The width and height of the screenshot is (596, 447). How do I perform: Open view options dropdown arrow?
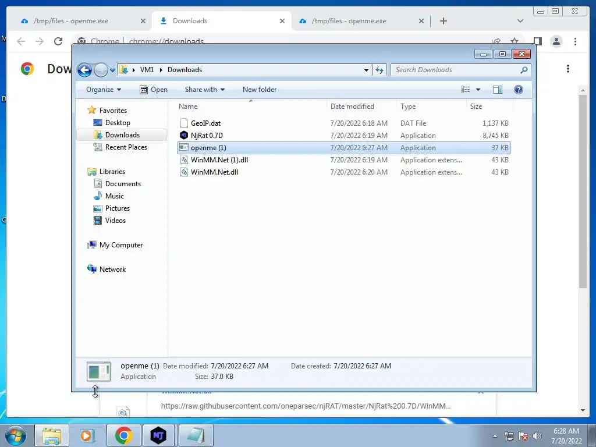click(x=478, y=90)
